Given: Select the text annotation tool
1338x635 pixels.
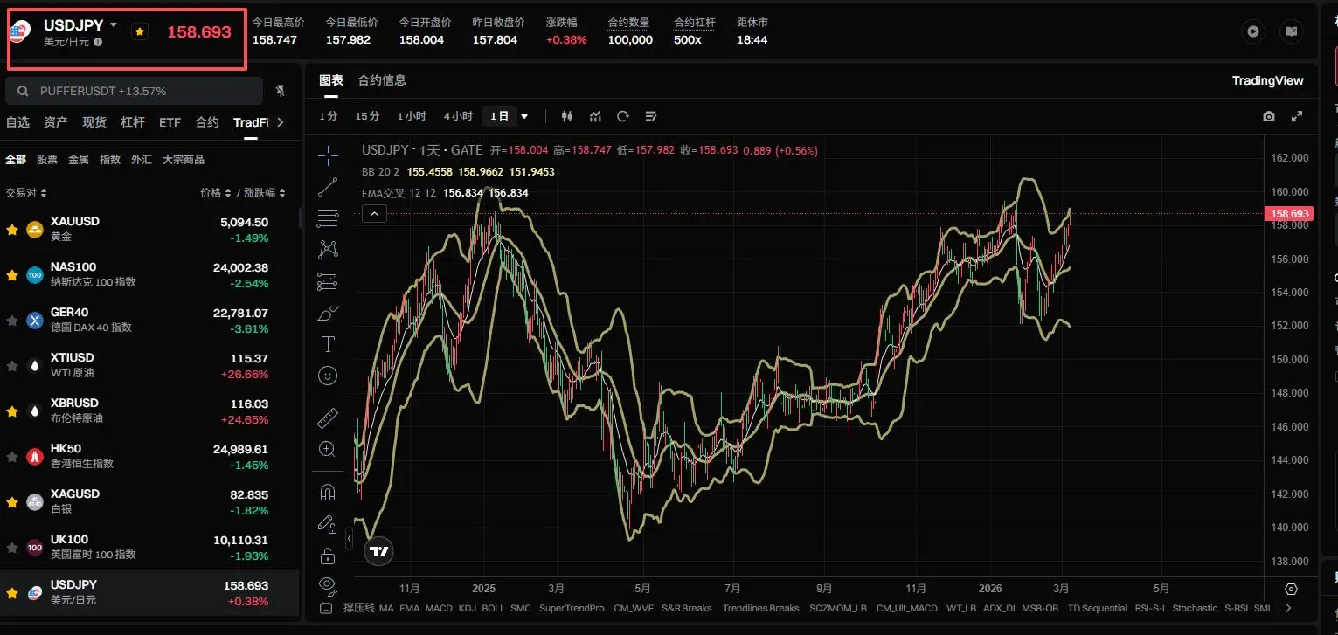Looking at the screenshot, I should (328, 344).
